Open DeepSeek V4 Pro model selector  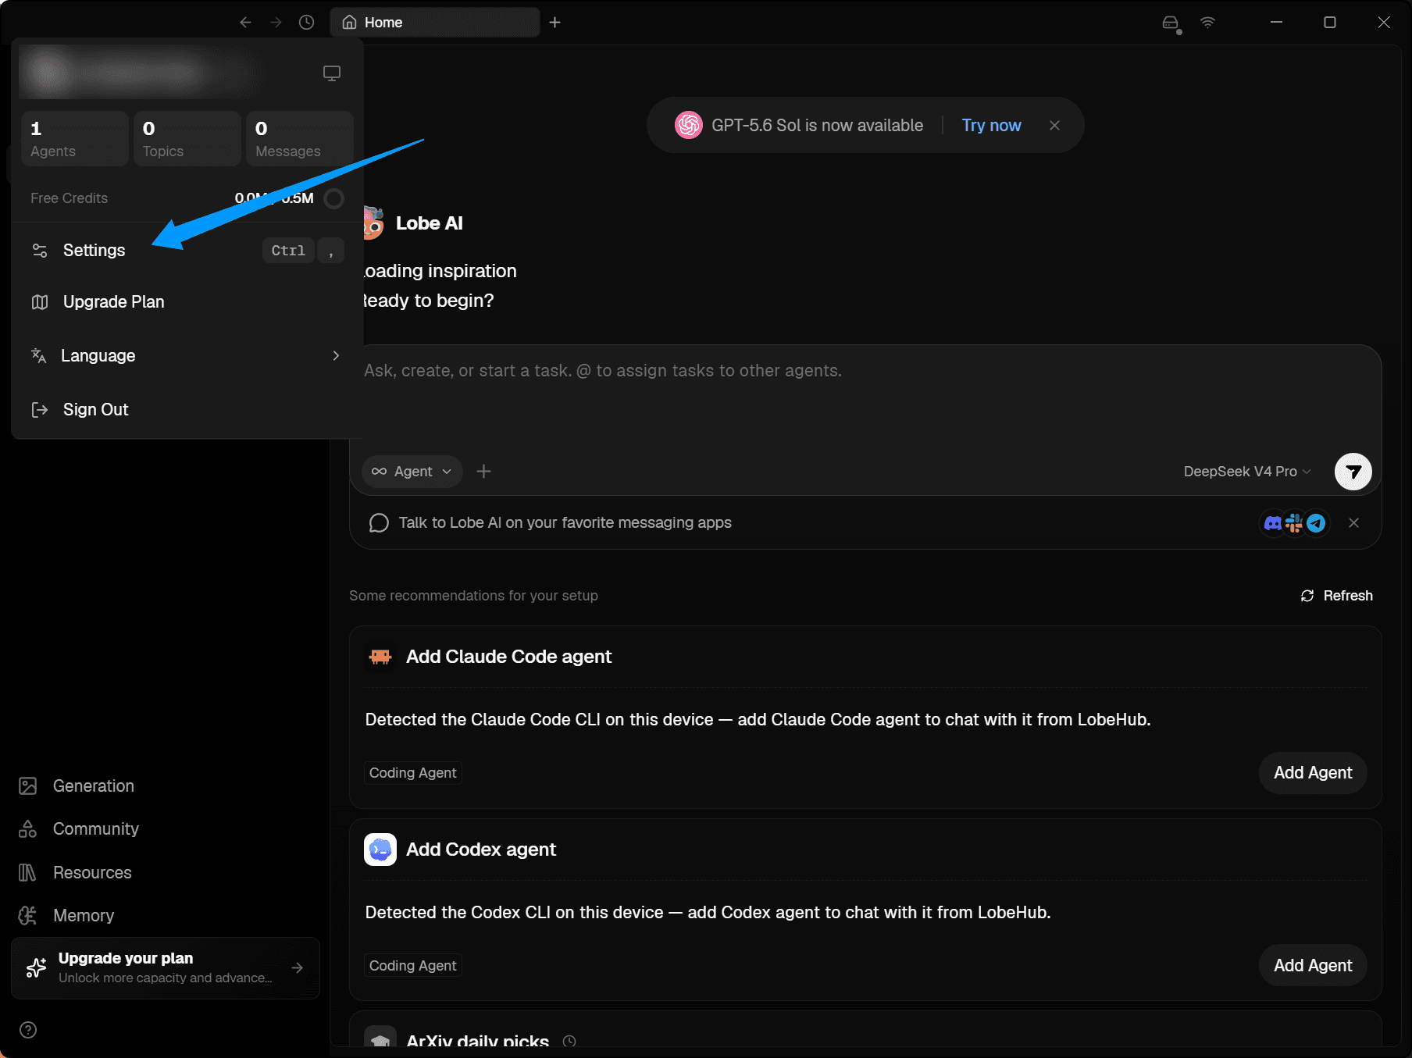tap(1246, 472)
